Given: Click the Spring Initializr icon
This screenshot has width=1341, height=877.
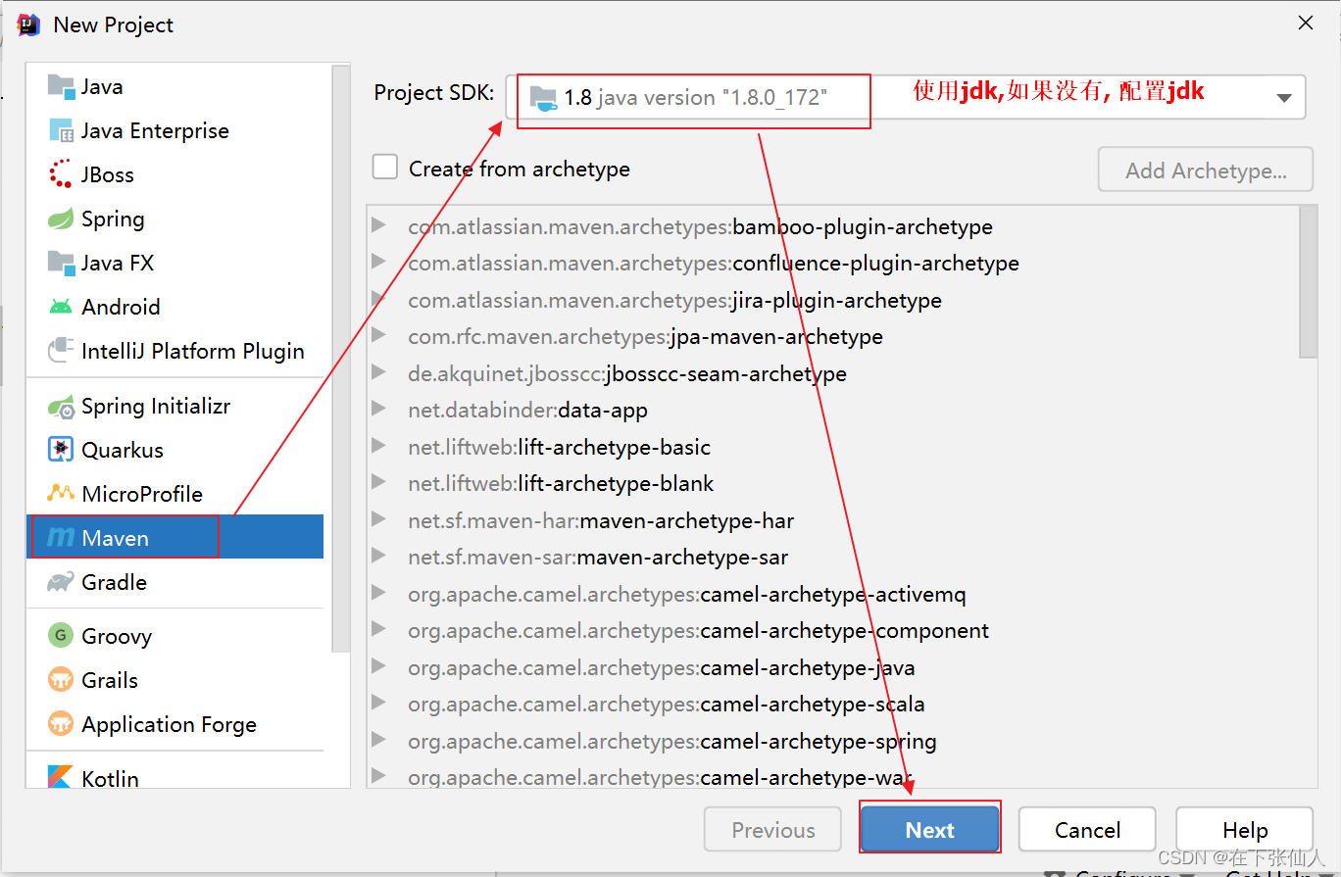Looking at the screenshot, I should 61,406.
